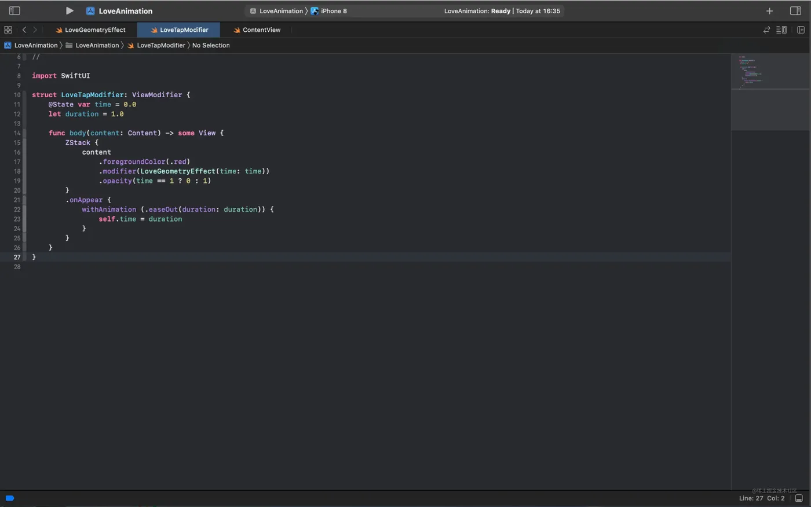Image resolution: width=811 pixels, height=507 pixels.
Task: Go forward in editor history
Action: (x=35, y=30)
